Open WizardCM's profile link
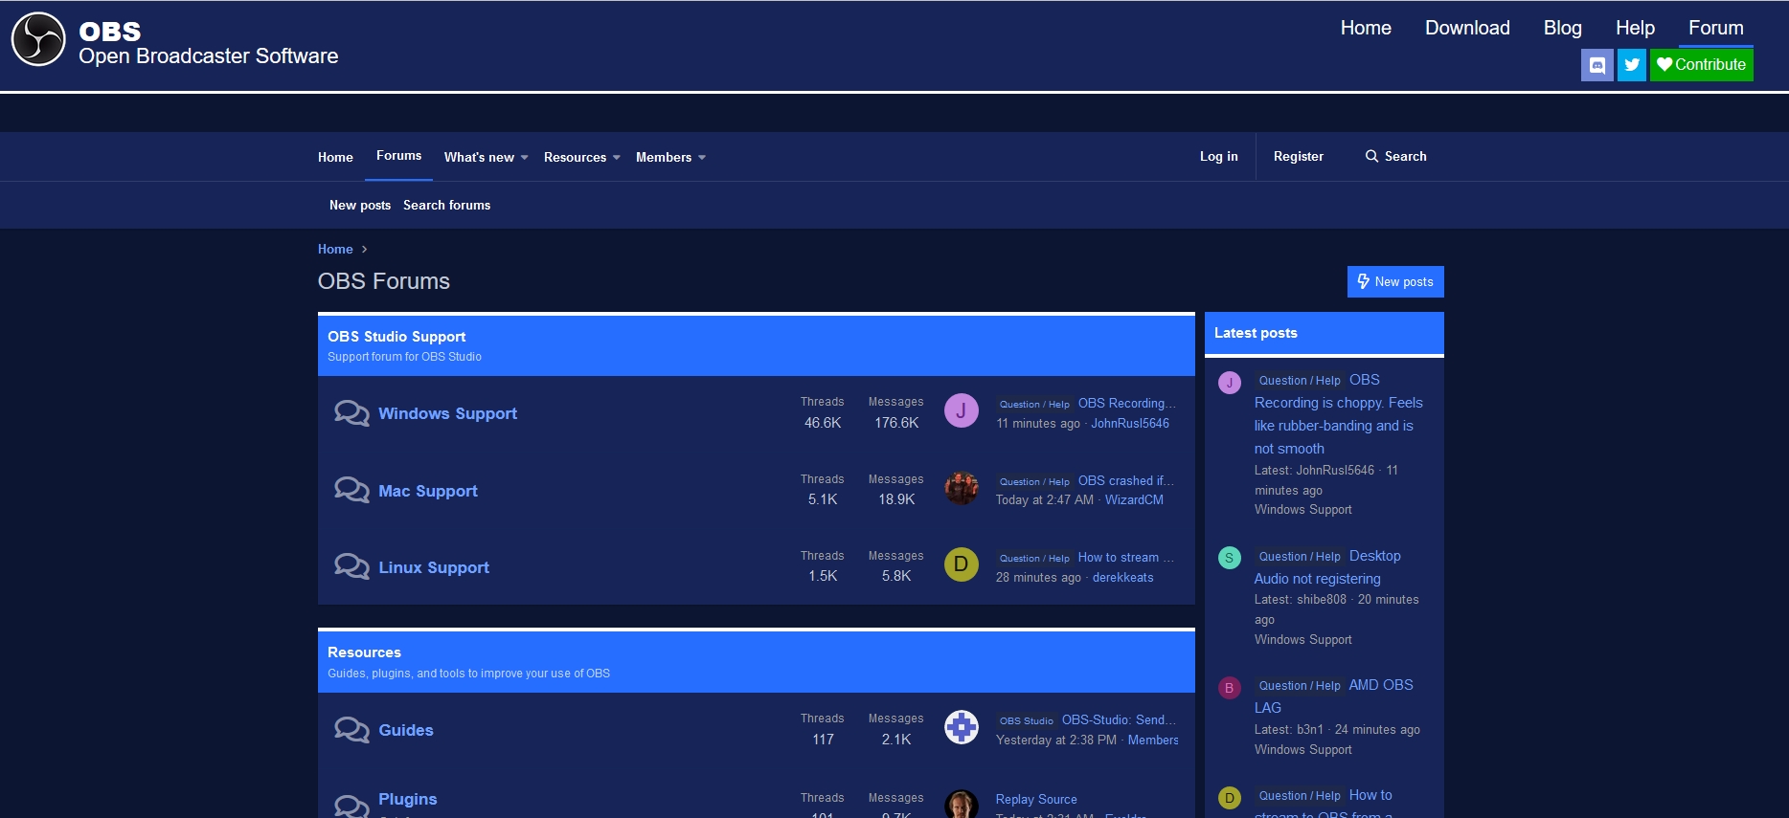1789x818 pixels. point(1134,499)
